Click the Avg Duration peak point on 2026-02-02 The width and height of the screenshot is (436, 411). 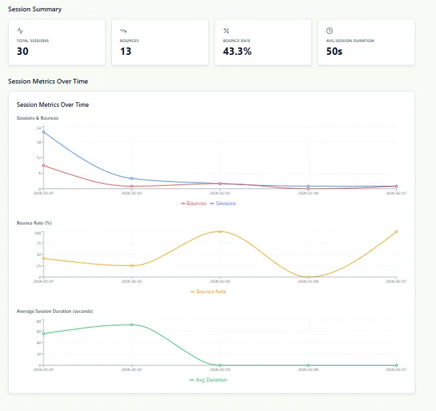[132, 325]
